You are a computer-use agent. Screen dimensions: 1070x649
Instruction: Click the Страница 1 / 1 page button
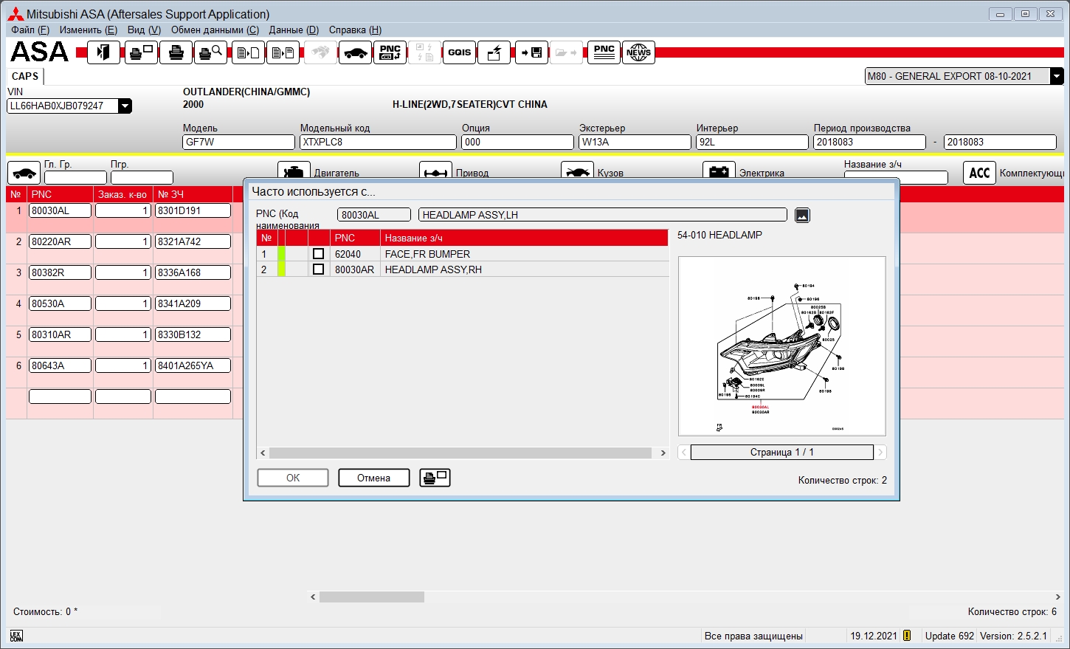point(782,452)
